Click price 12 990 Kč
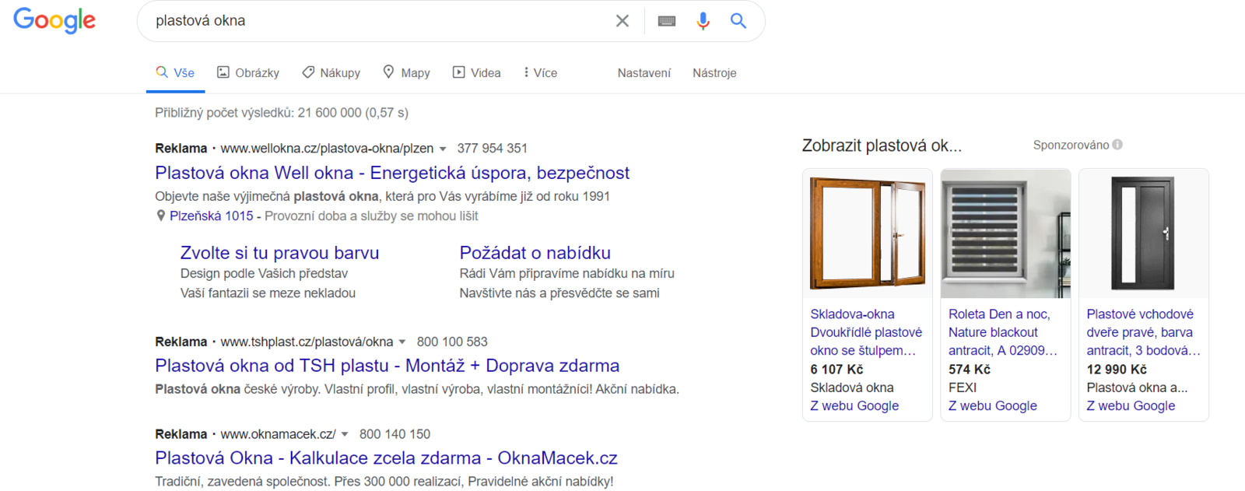1245x491 pixels. 1117,369
